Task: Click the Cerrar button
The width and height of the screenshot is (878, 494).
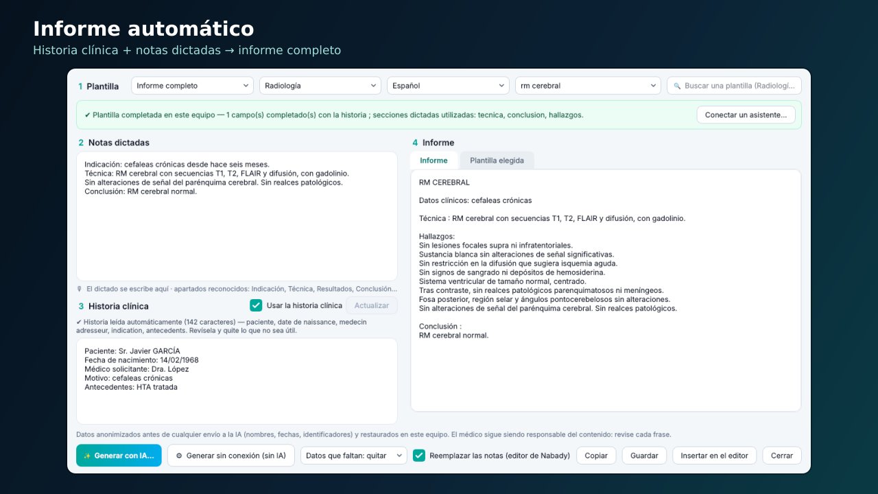Action: point(782,456)
